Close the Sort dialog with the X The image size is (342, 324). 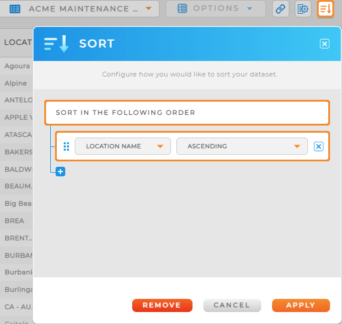pyautogui.click(x=325, y=44)
